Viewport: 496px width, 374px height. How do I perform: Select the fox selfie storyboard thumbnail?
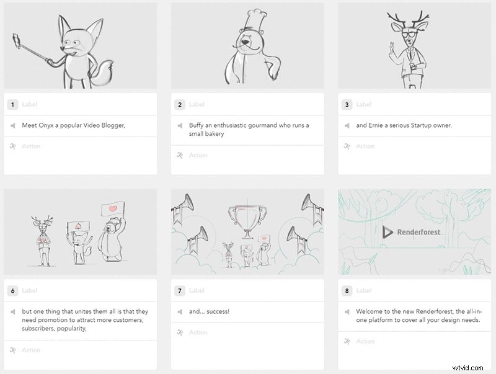(x=81, y=45)
